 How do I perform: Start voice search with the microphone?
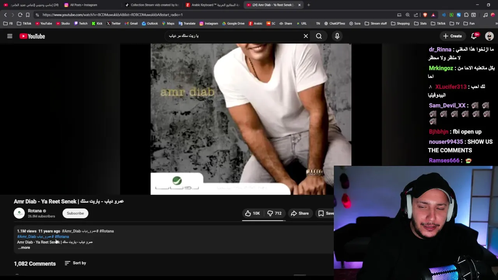[x=337, y=36]
